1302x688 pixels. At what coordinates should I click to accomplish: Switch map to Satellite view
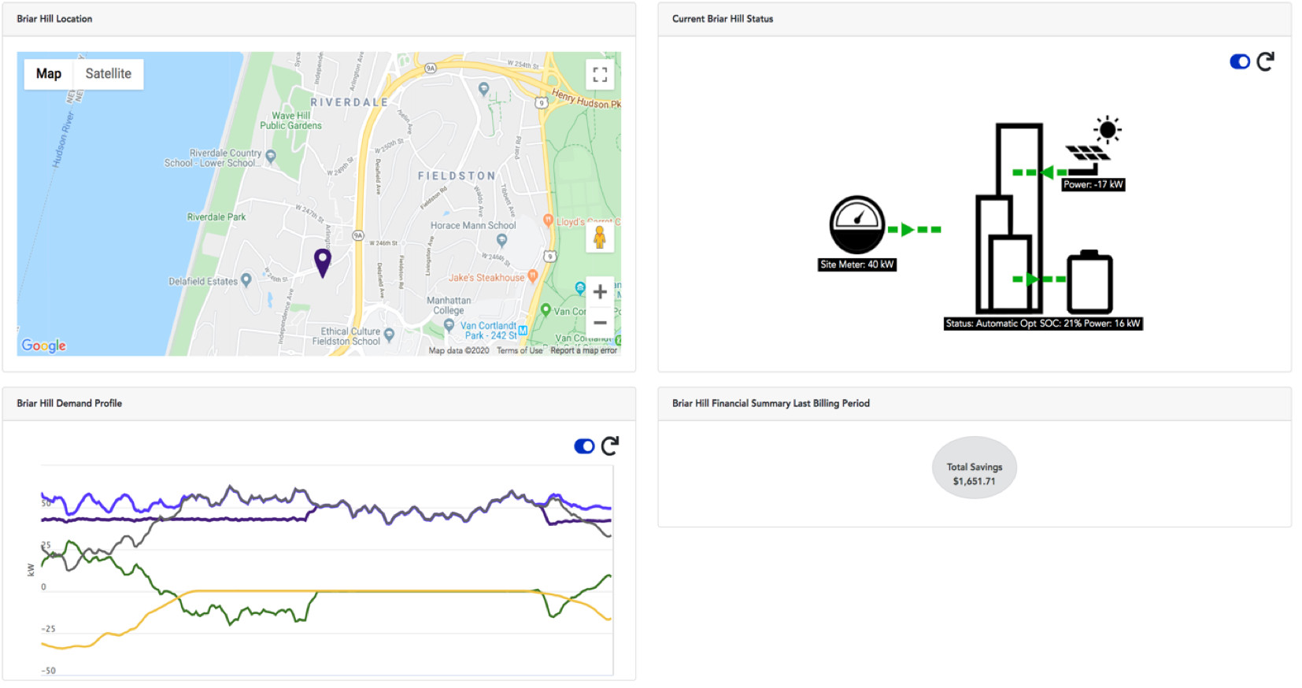click(x=109, y=74)
